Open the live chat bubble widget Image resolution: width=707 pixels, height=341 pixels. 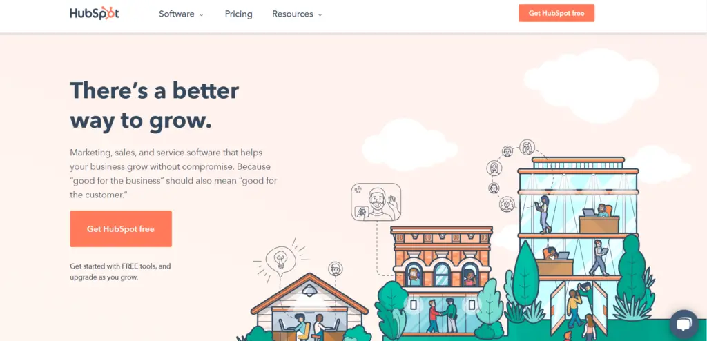(x=684, y=324)
